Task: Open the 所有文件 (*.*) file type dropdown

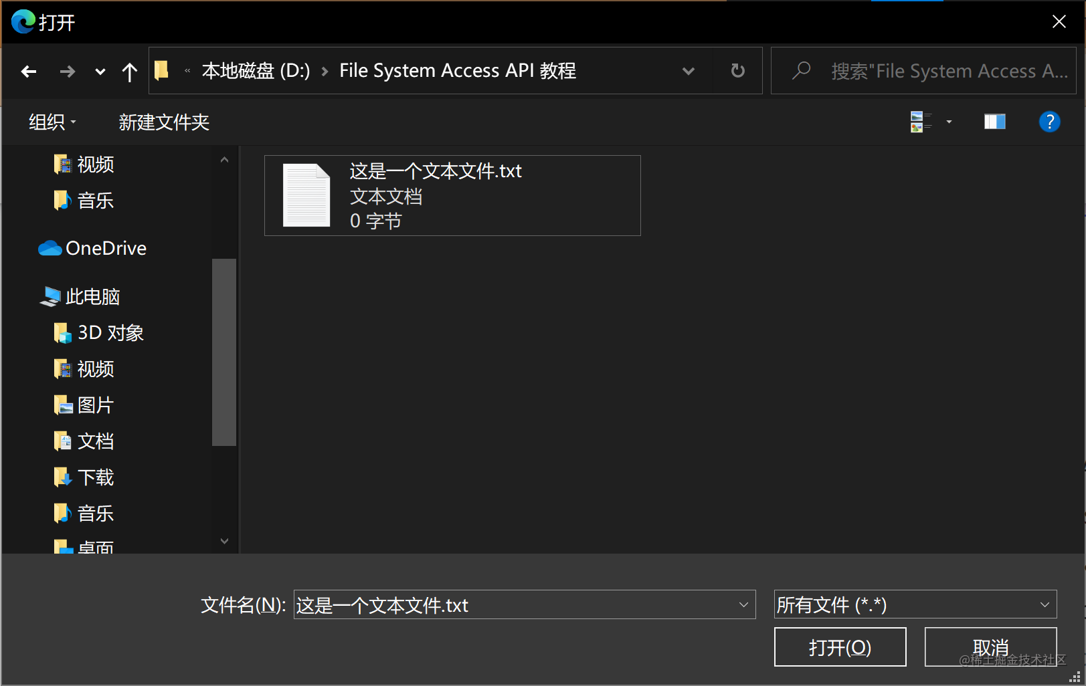Action: click(x=914, y=604)
